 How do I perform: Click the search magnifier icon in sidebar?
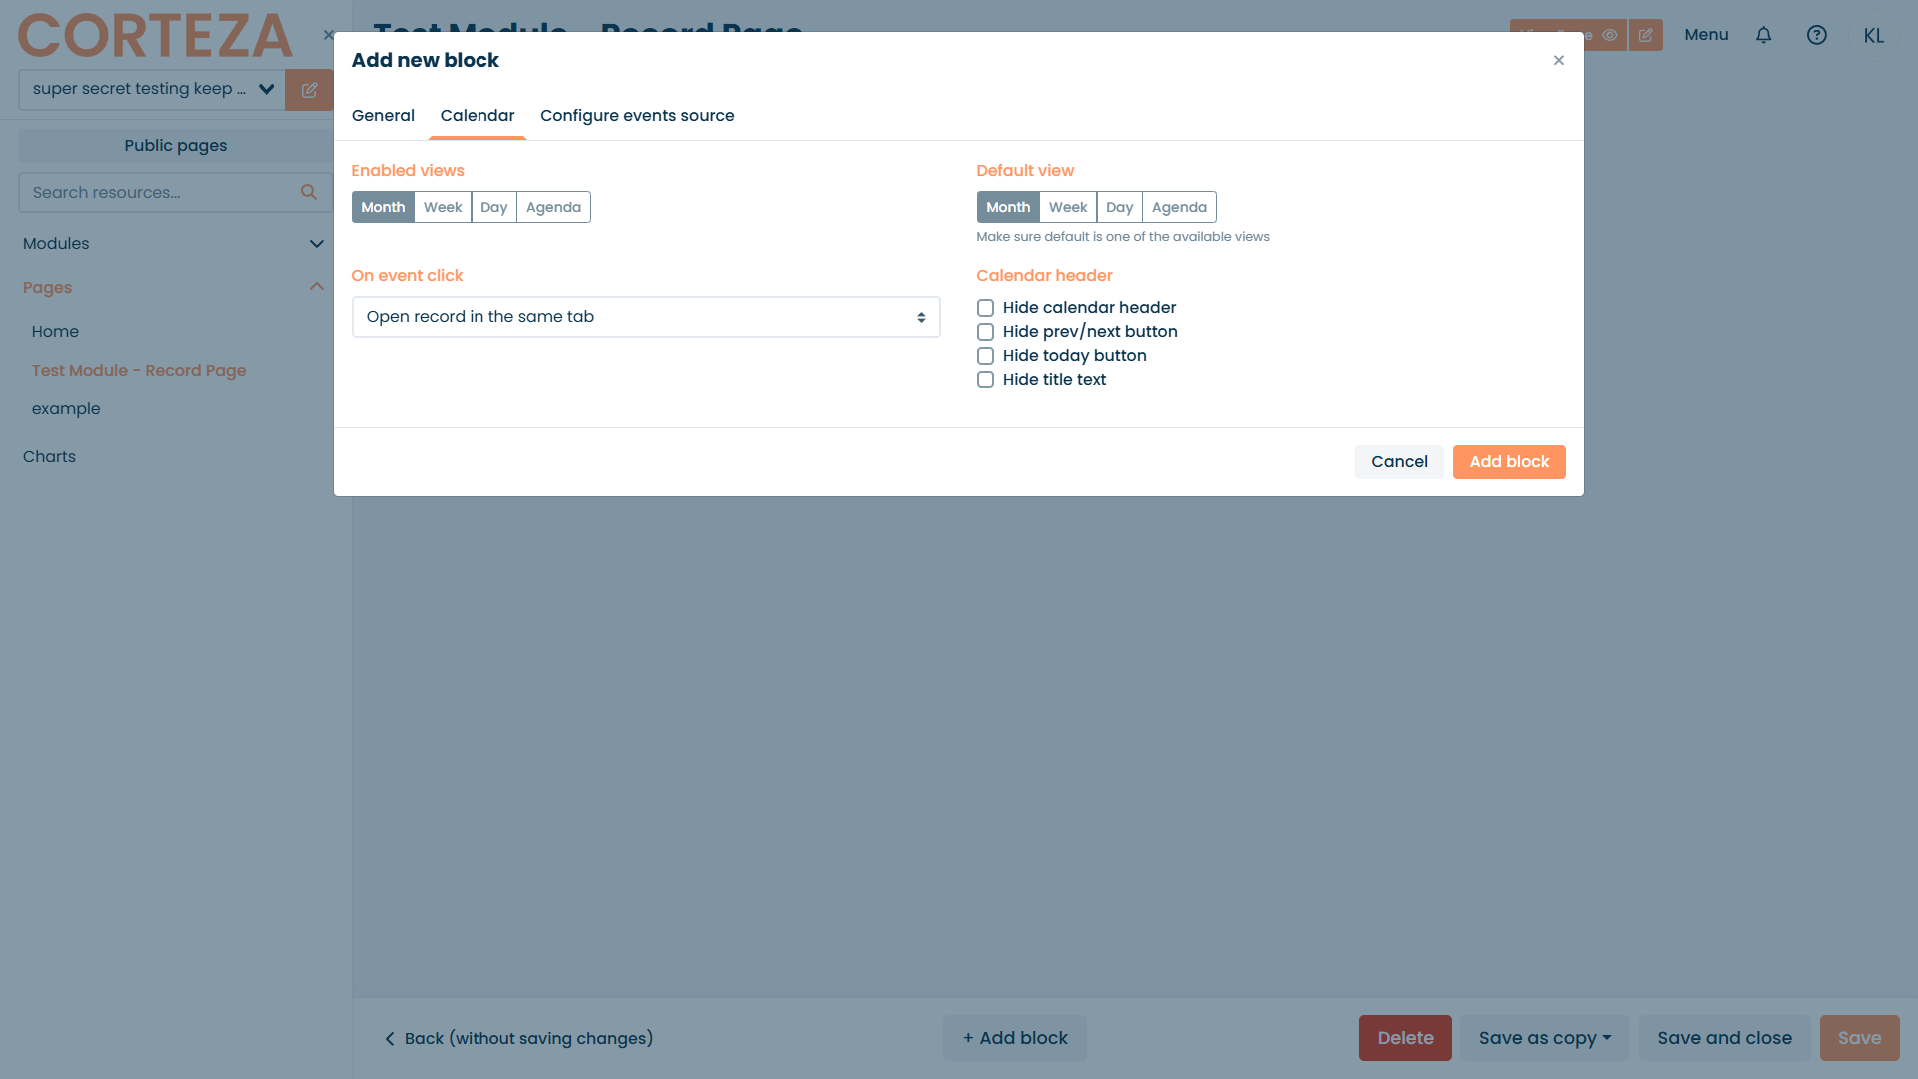tap(309, 192)
